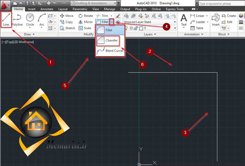This screenshot has height=166, width=245.
Task: Click the Undo arrow icon
Action: [55, 3]
